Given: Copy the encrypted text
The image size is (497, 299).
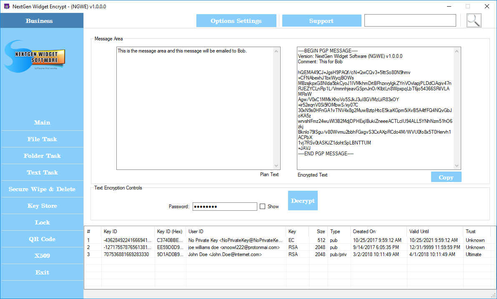Looking at the screenshot, I should coord(446,177).
